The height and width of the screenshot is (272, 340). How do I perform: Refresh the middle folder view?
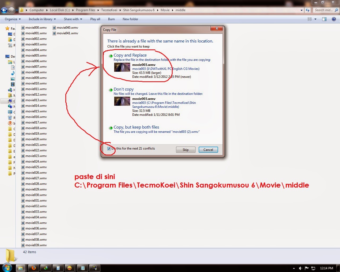[x=308, y=10]
